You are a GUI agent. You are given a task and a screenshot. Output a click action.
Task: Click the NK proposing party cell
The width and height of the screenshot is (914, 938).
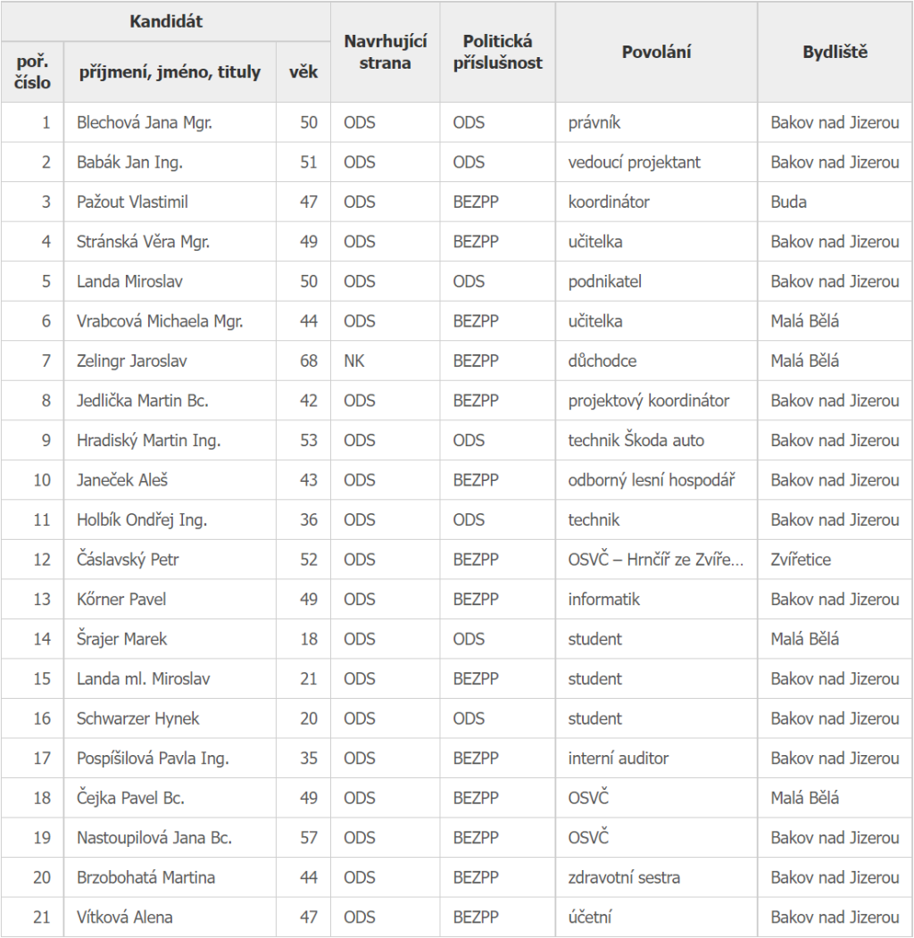click(x=354, y=361)
